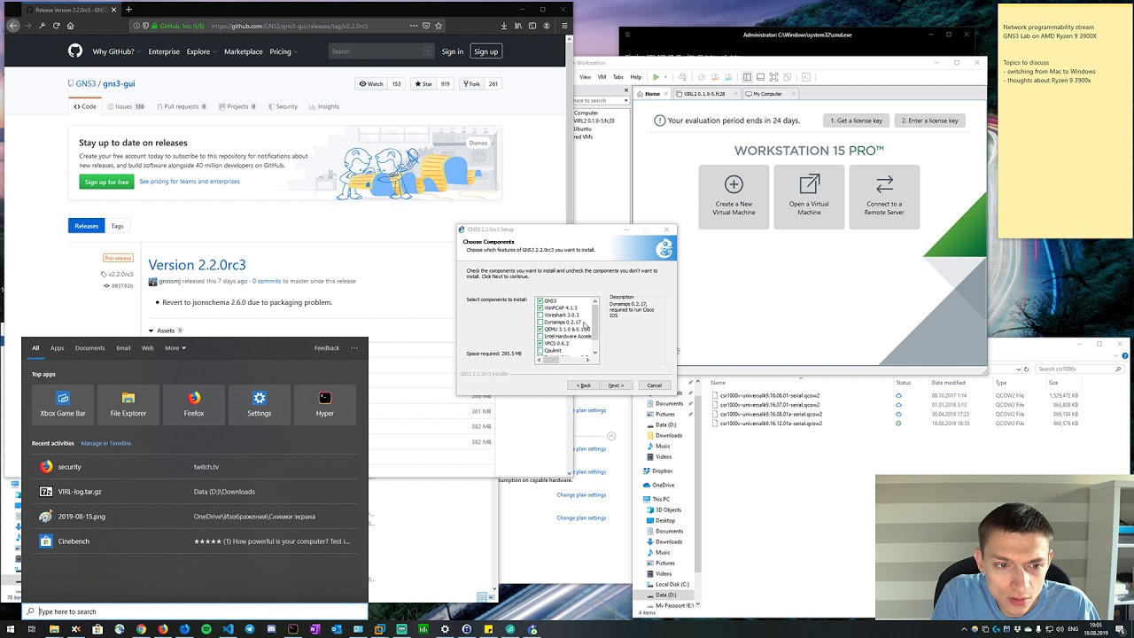Select the Apps filter in search panel
This screenshot has width=1134, height=638.
57,348
